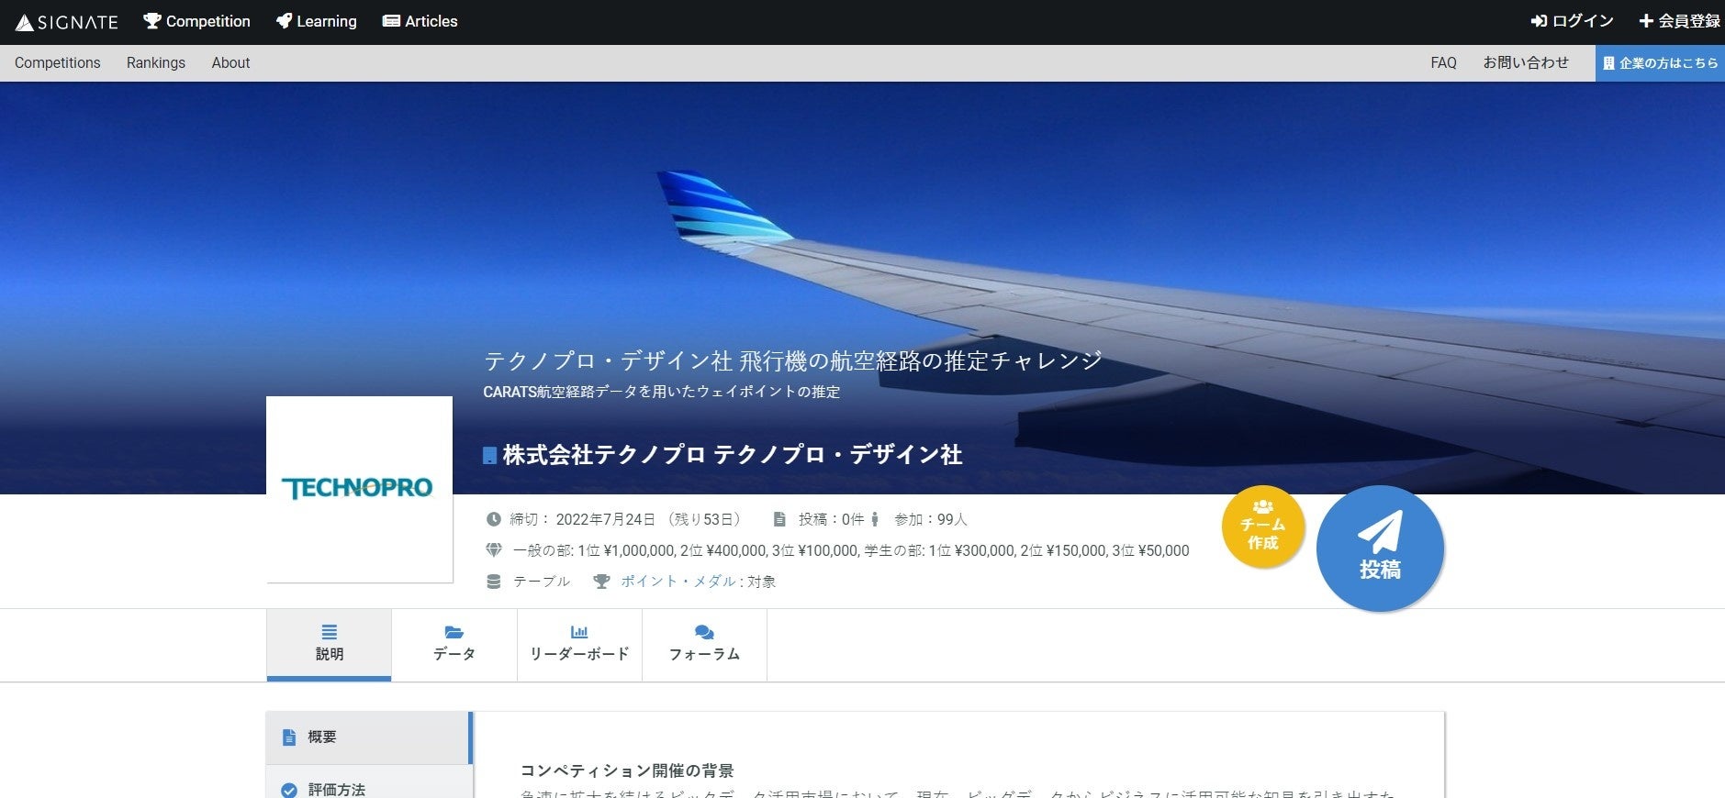Open the About page link
The height and width of the screenshot is (798, 1725).
point(230,62)
